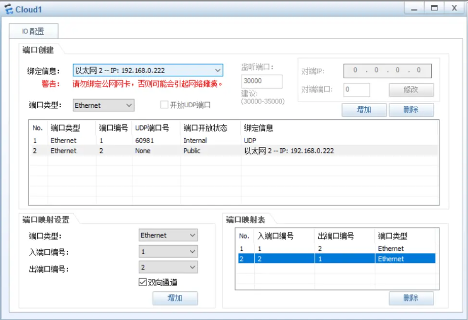Open the 入端口编号 dropdown
This screenshot has width=468, height=320.
coord(168,251)
